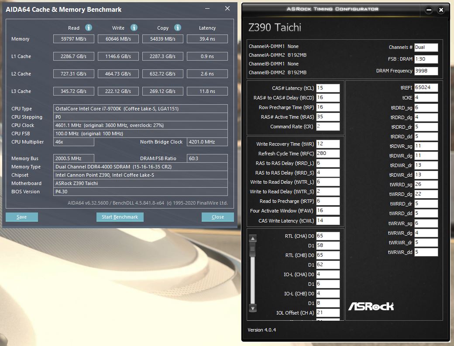Minimize the ASRock Timing Configurator window
The image size is (454, 346).
click(x=429, y=10)
